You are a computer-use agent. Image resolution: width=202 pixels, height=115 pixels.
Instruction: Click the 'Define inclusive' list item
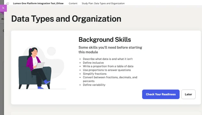(x=93, y=63)
